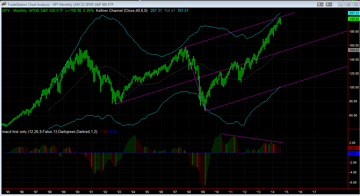Click the green 198.92 last price marker
The height and width of the screenshot is (196, 360).
pos(354,19)
